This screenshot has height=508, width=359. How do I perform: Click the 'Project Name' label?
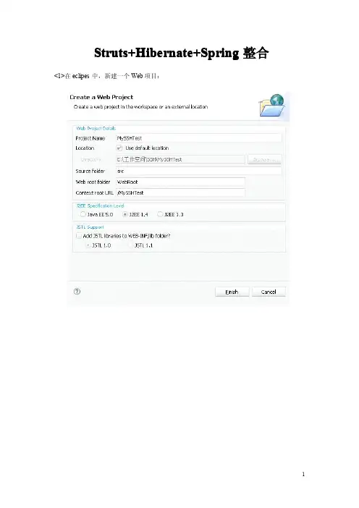point(90,138)
